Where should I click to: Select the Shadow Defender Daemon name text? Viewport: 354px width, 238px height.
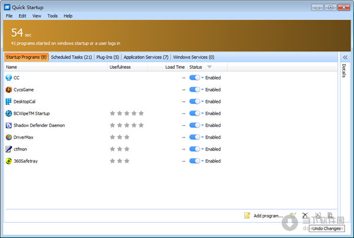tap(39, 125)
